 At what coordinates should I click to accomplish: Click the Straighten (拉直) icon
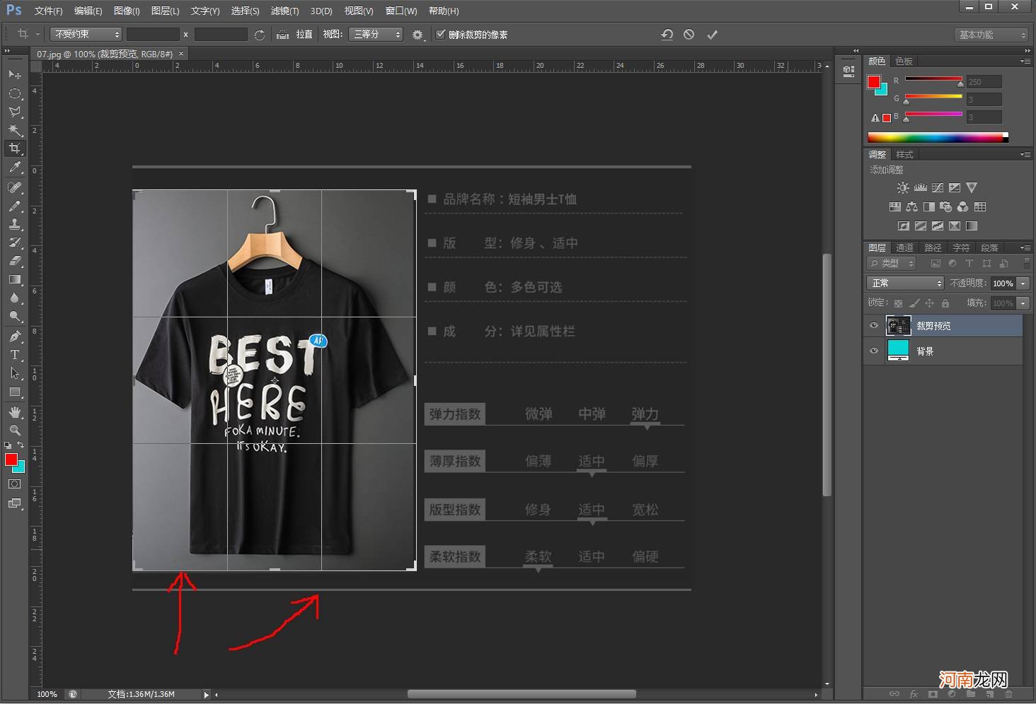click(x=282, y=35)
